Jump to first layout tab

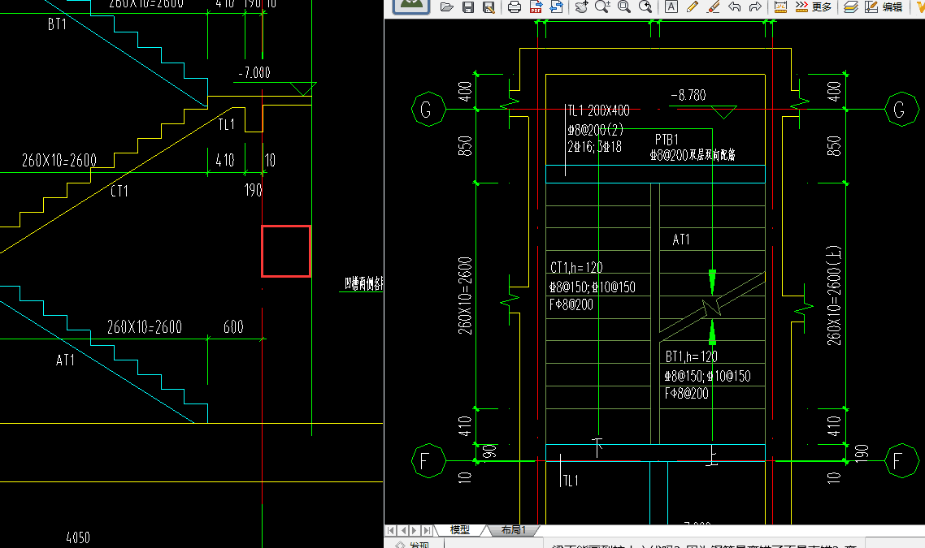[390, 530]
